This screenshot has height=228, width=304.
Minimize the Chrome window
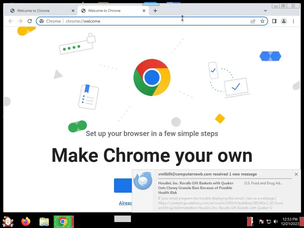click(276, 6)
